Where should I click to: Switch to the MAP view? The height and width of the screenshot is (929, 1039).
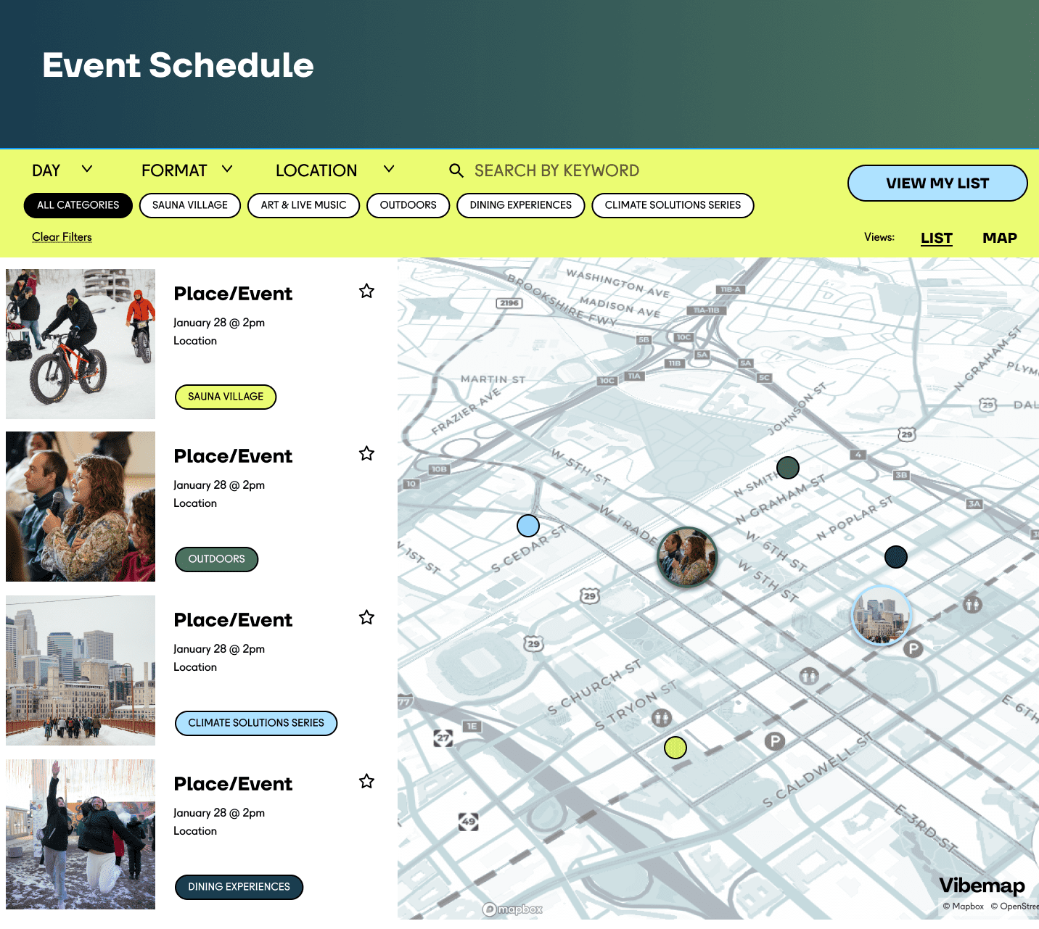(x=1000, y=238)
